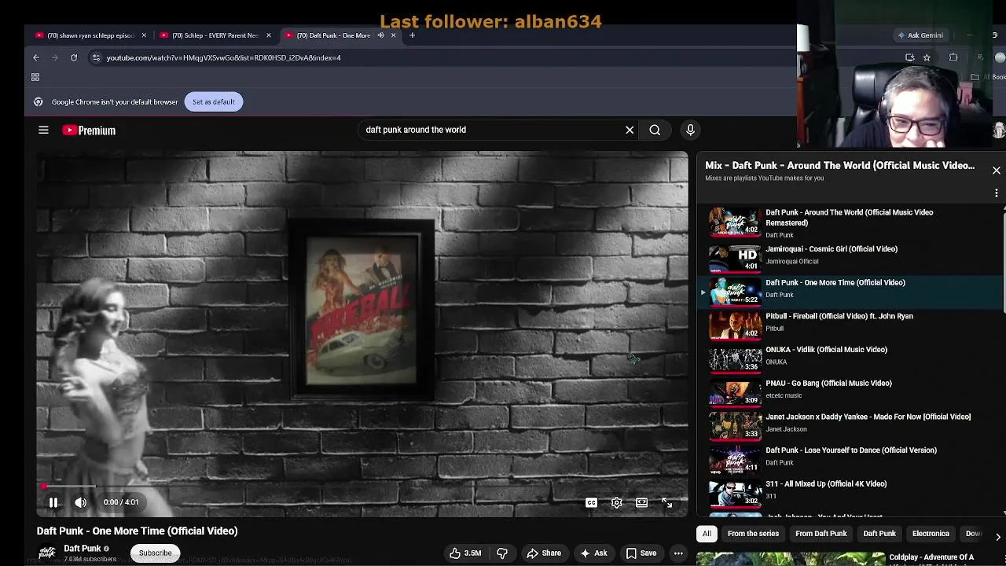Toggle closed captions on the player

(x=591, y=502)
